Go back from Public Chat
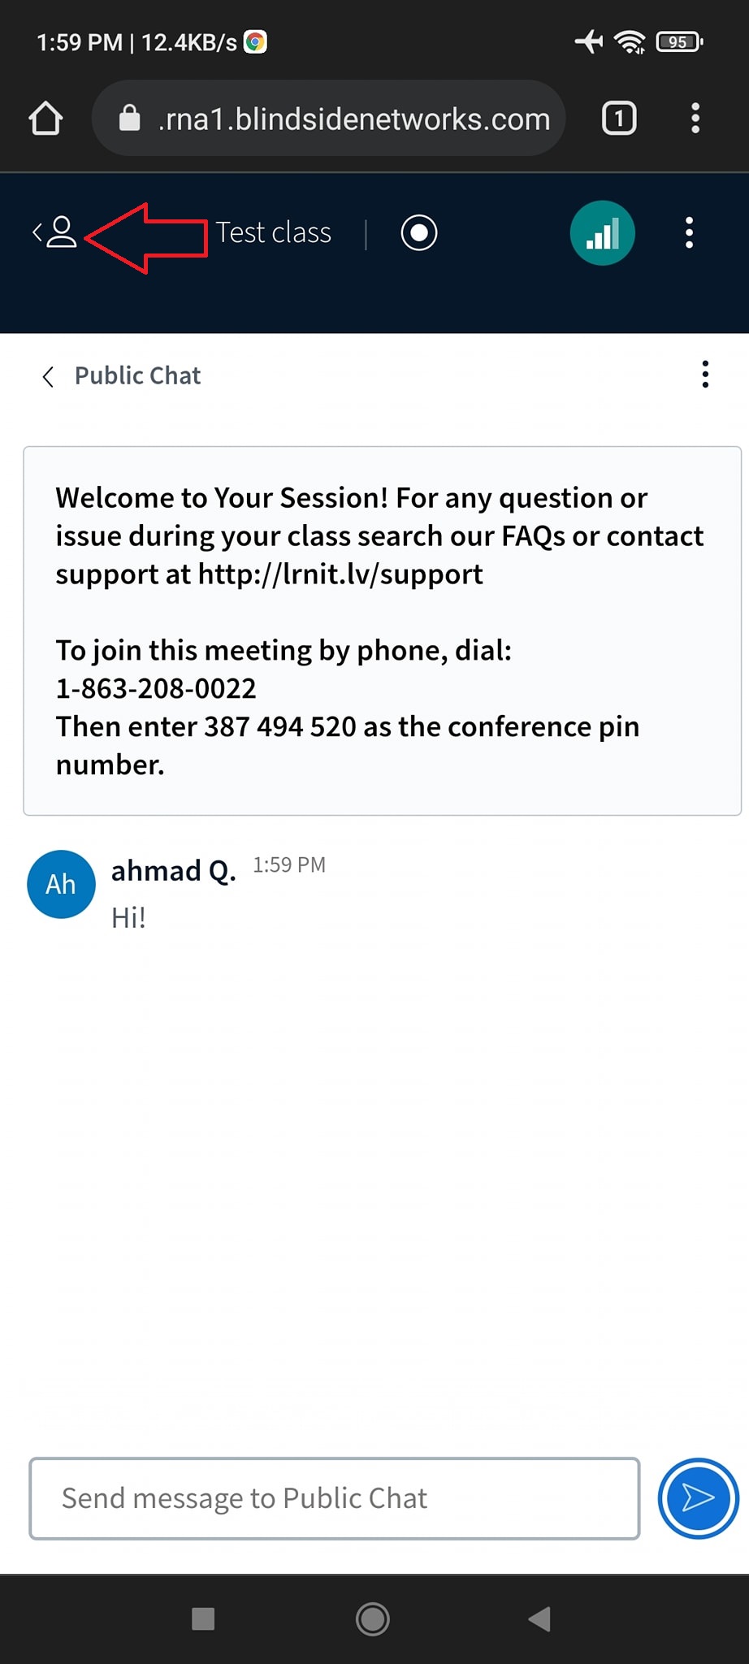 pos(49,376)
